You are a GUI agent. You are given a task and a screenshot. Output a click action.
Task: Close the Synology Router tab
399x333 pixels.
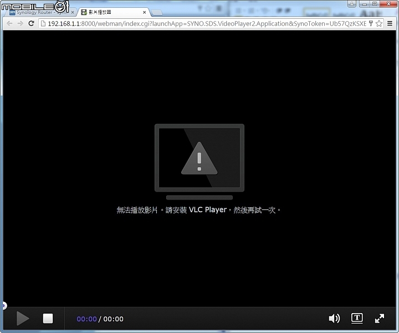pos(72,12)
